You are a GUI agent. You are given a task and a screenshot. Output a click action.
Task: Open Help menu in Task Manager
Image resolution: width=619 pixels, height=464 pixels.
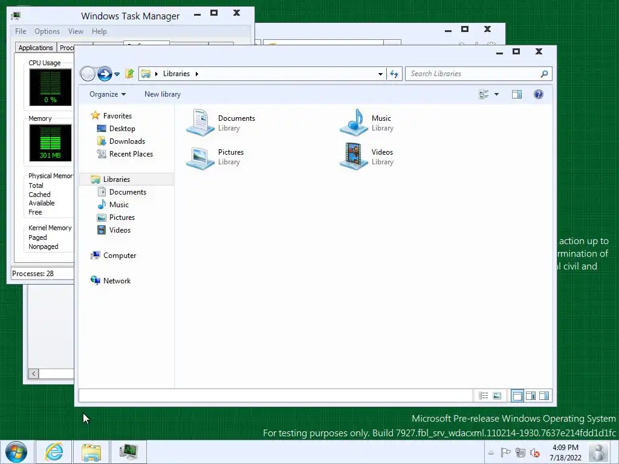pyautogui.click(x=99, y=31)
